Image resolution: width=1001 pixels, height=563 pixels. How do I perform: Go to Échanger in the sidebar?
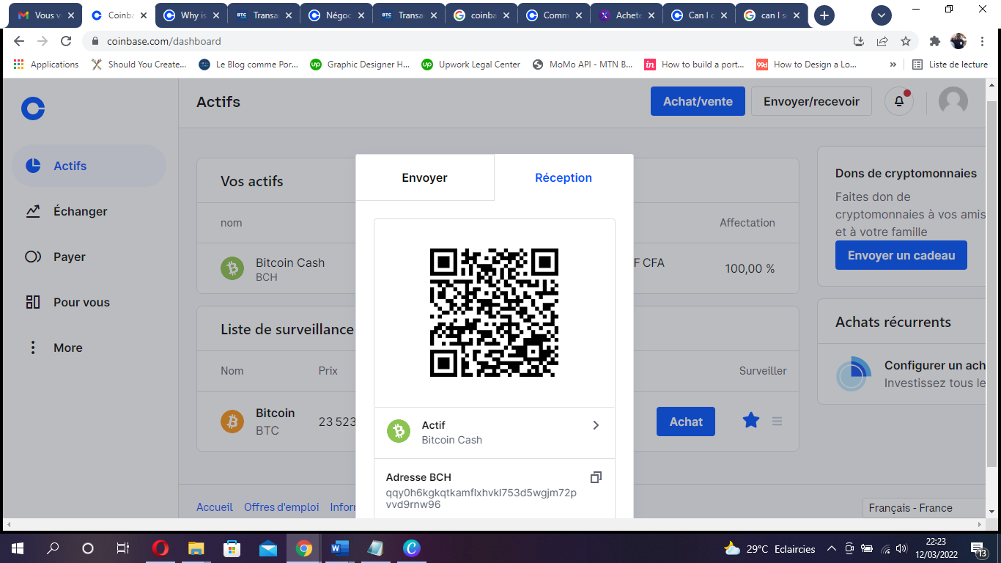(89, 212)
